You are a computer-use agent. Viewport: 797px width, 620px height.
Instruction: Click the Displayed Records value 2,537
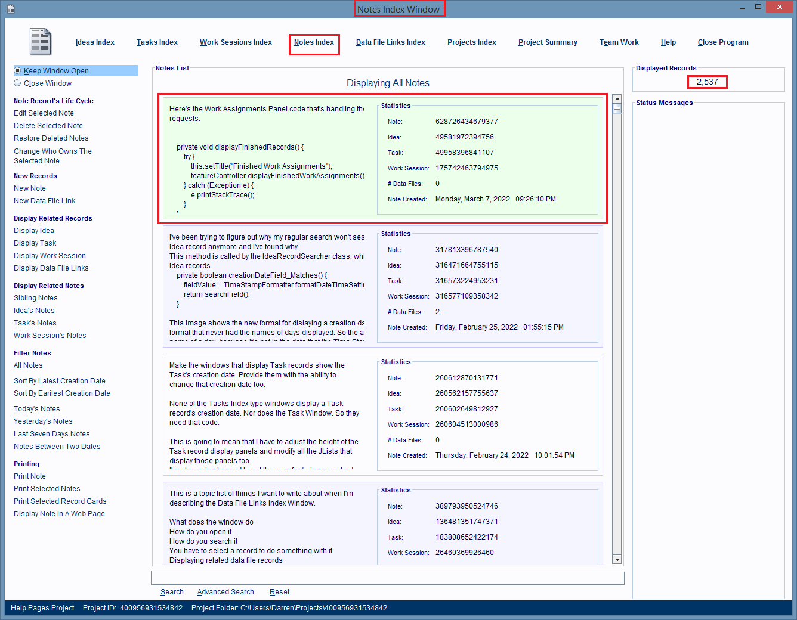point(708,82)
